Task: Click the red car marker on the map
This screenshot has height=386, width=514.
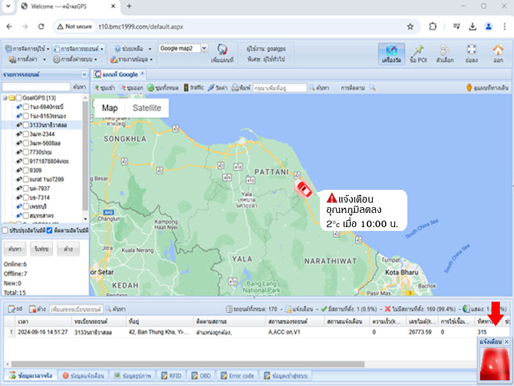Action: 303,189
